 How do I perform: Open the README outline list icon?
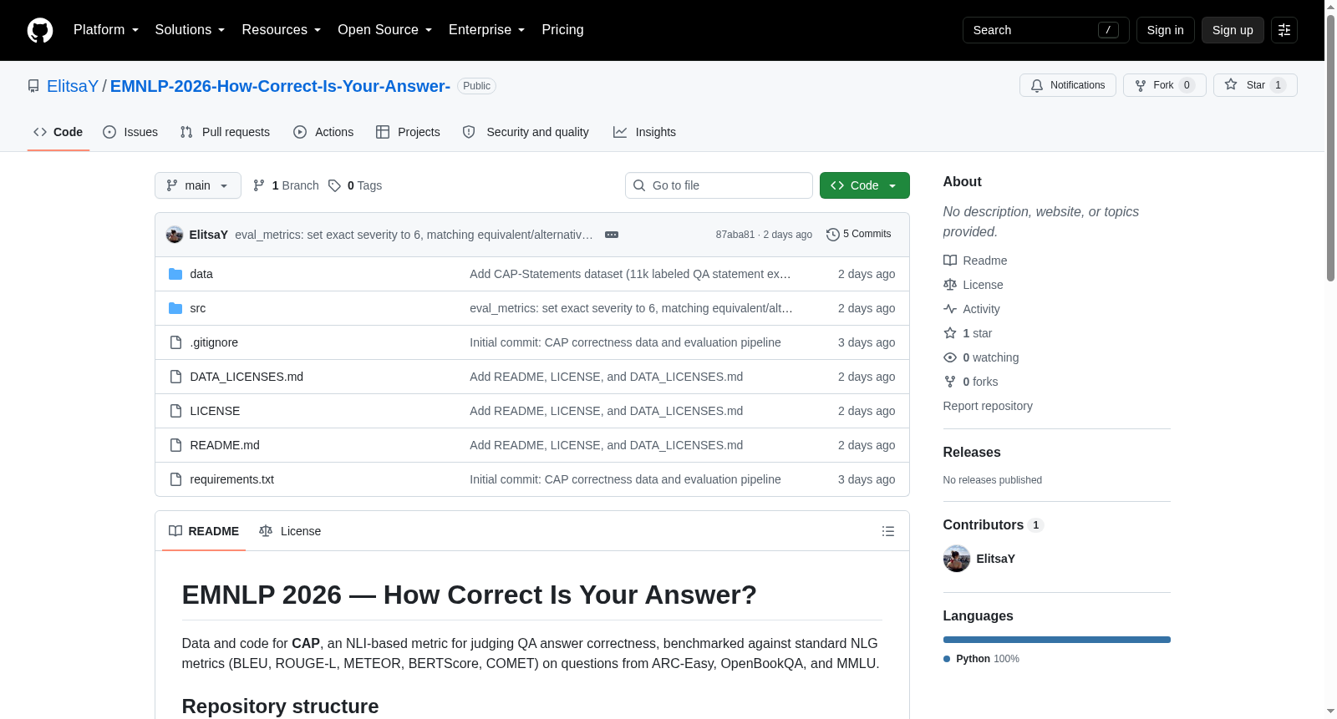point(888,531)
